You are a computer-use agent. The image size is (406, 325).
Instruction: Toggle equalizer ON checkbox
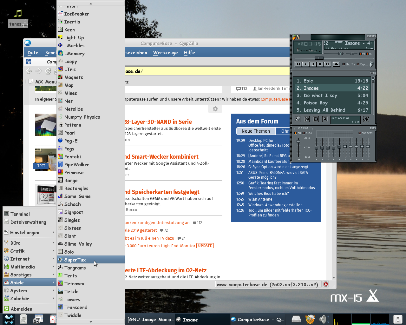[298, 133]
